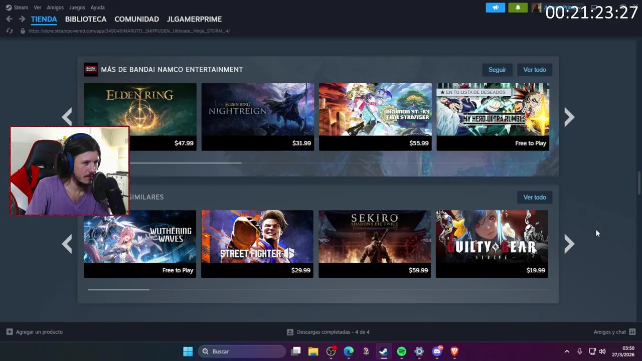Open the Amigos menu
Image resolution: width=642 pixels, height=361 pixels.
(x=55, y=8)
